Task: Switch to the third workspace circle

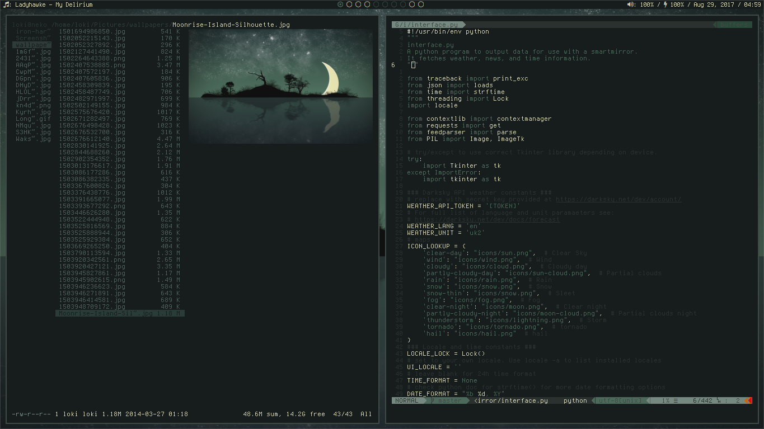Action: (x=358, y=4)
